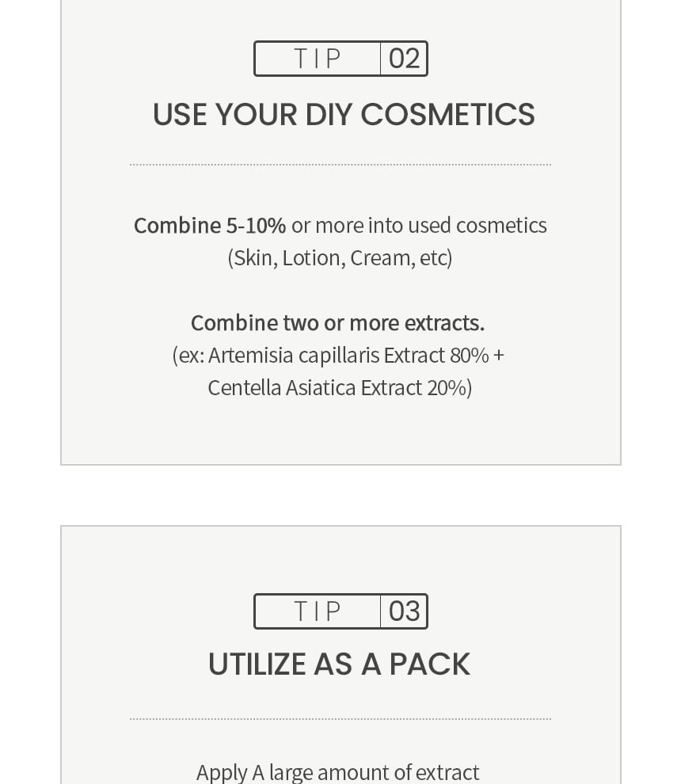Image resolution: width=681 pixels, height=784 pixels.
Task: Click the number 02 in the badge
Action: (404, 59)
